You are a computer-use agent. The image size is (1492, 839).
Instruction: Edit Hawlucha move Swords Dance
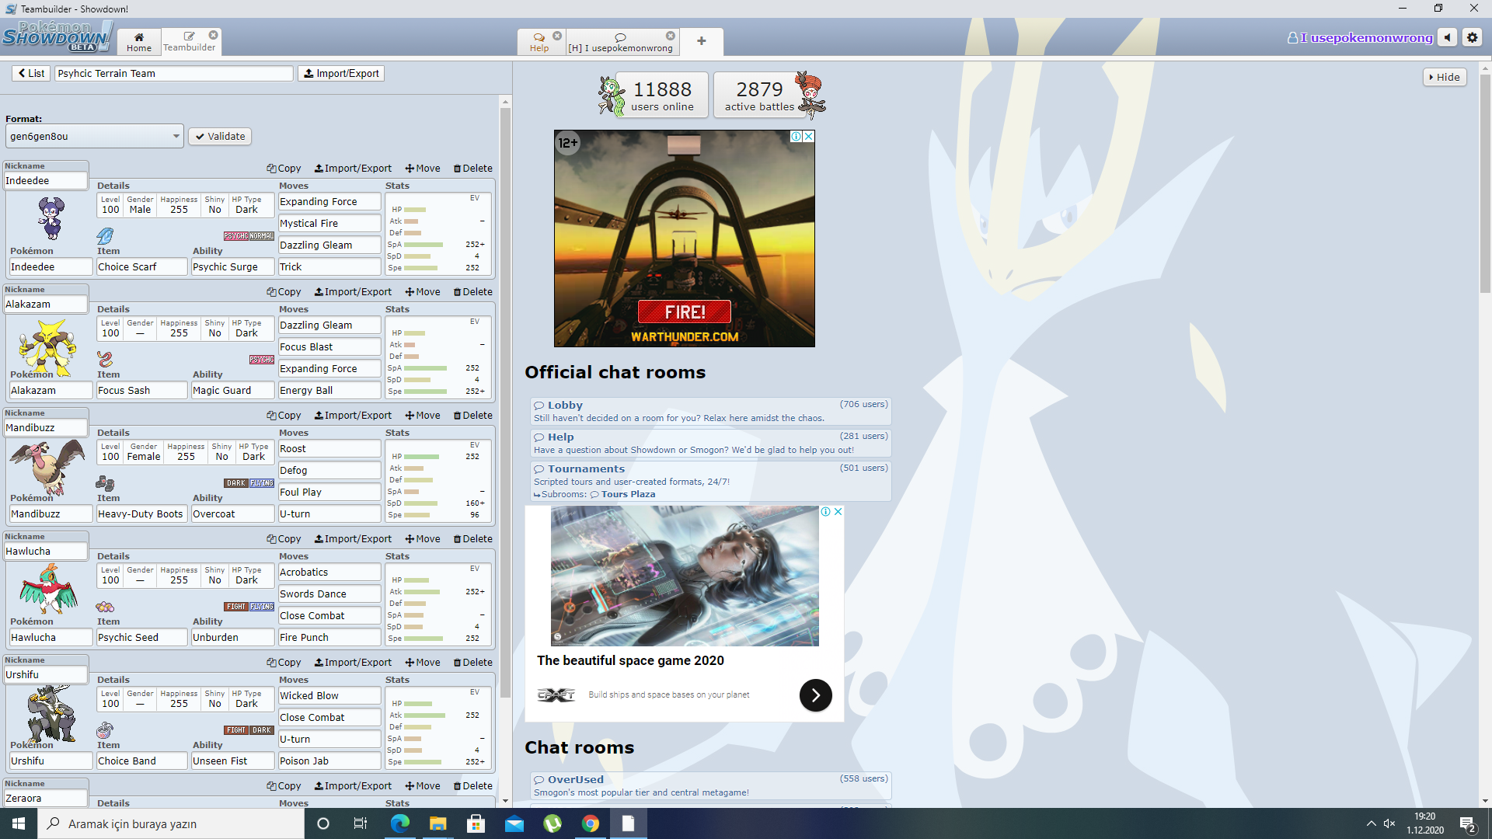(329, 594)
